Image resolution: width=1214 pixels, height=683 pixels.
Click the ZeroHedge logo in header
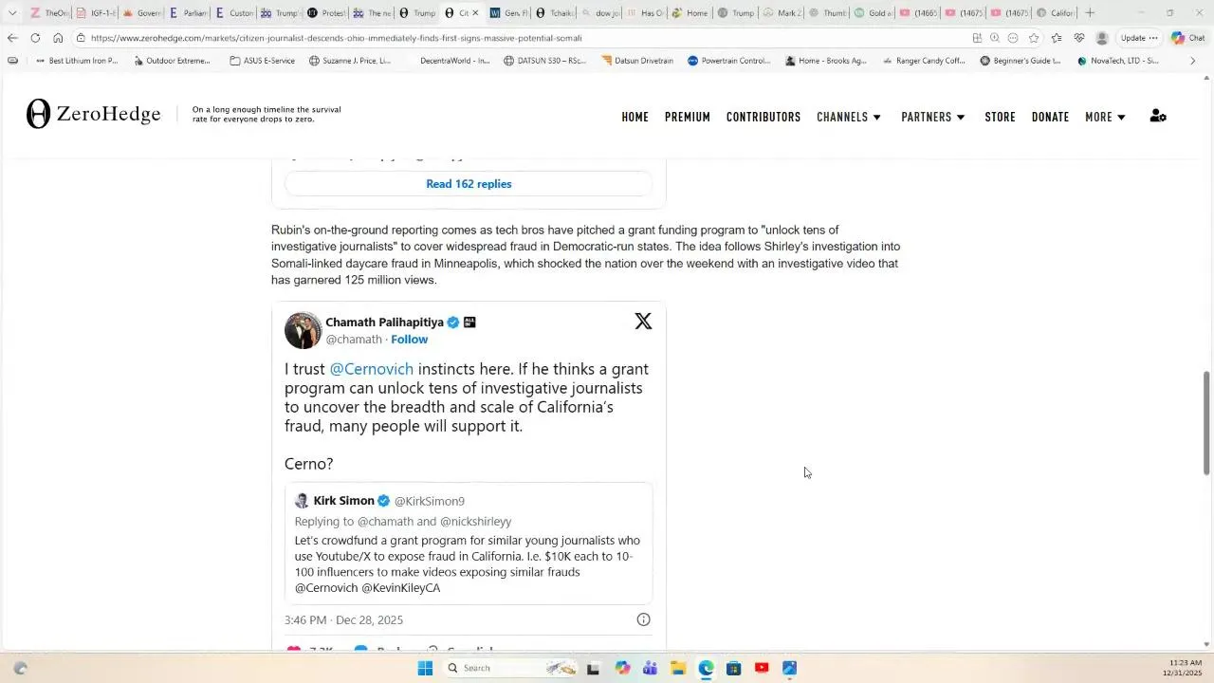coord(94,114)
